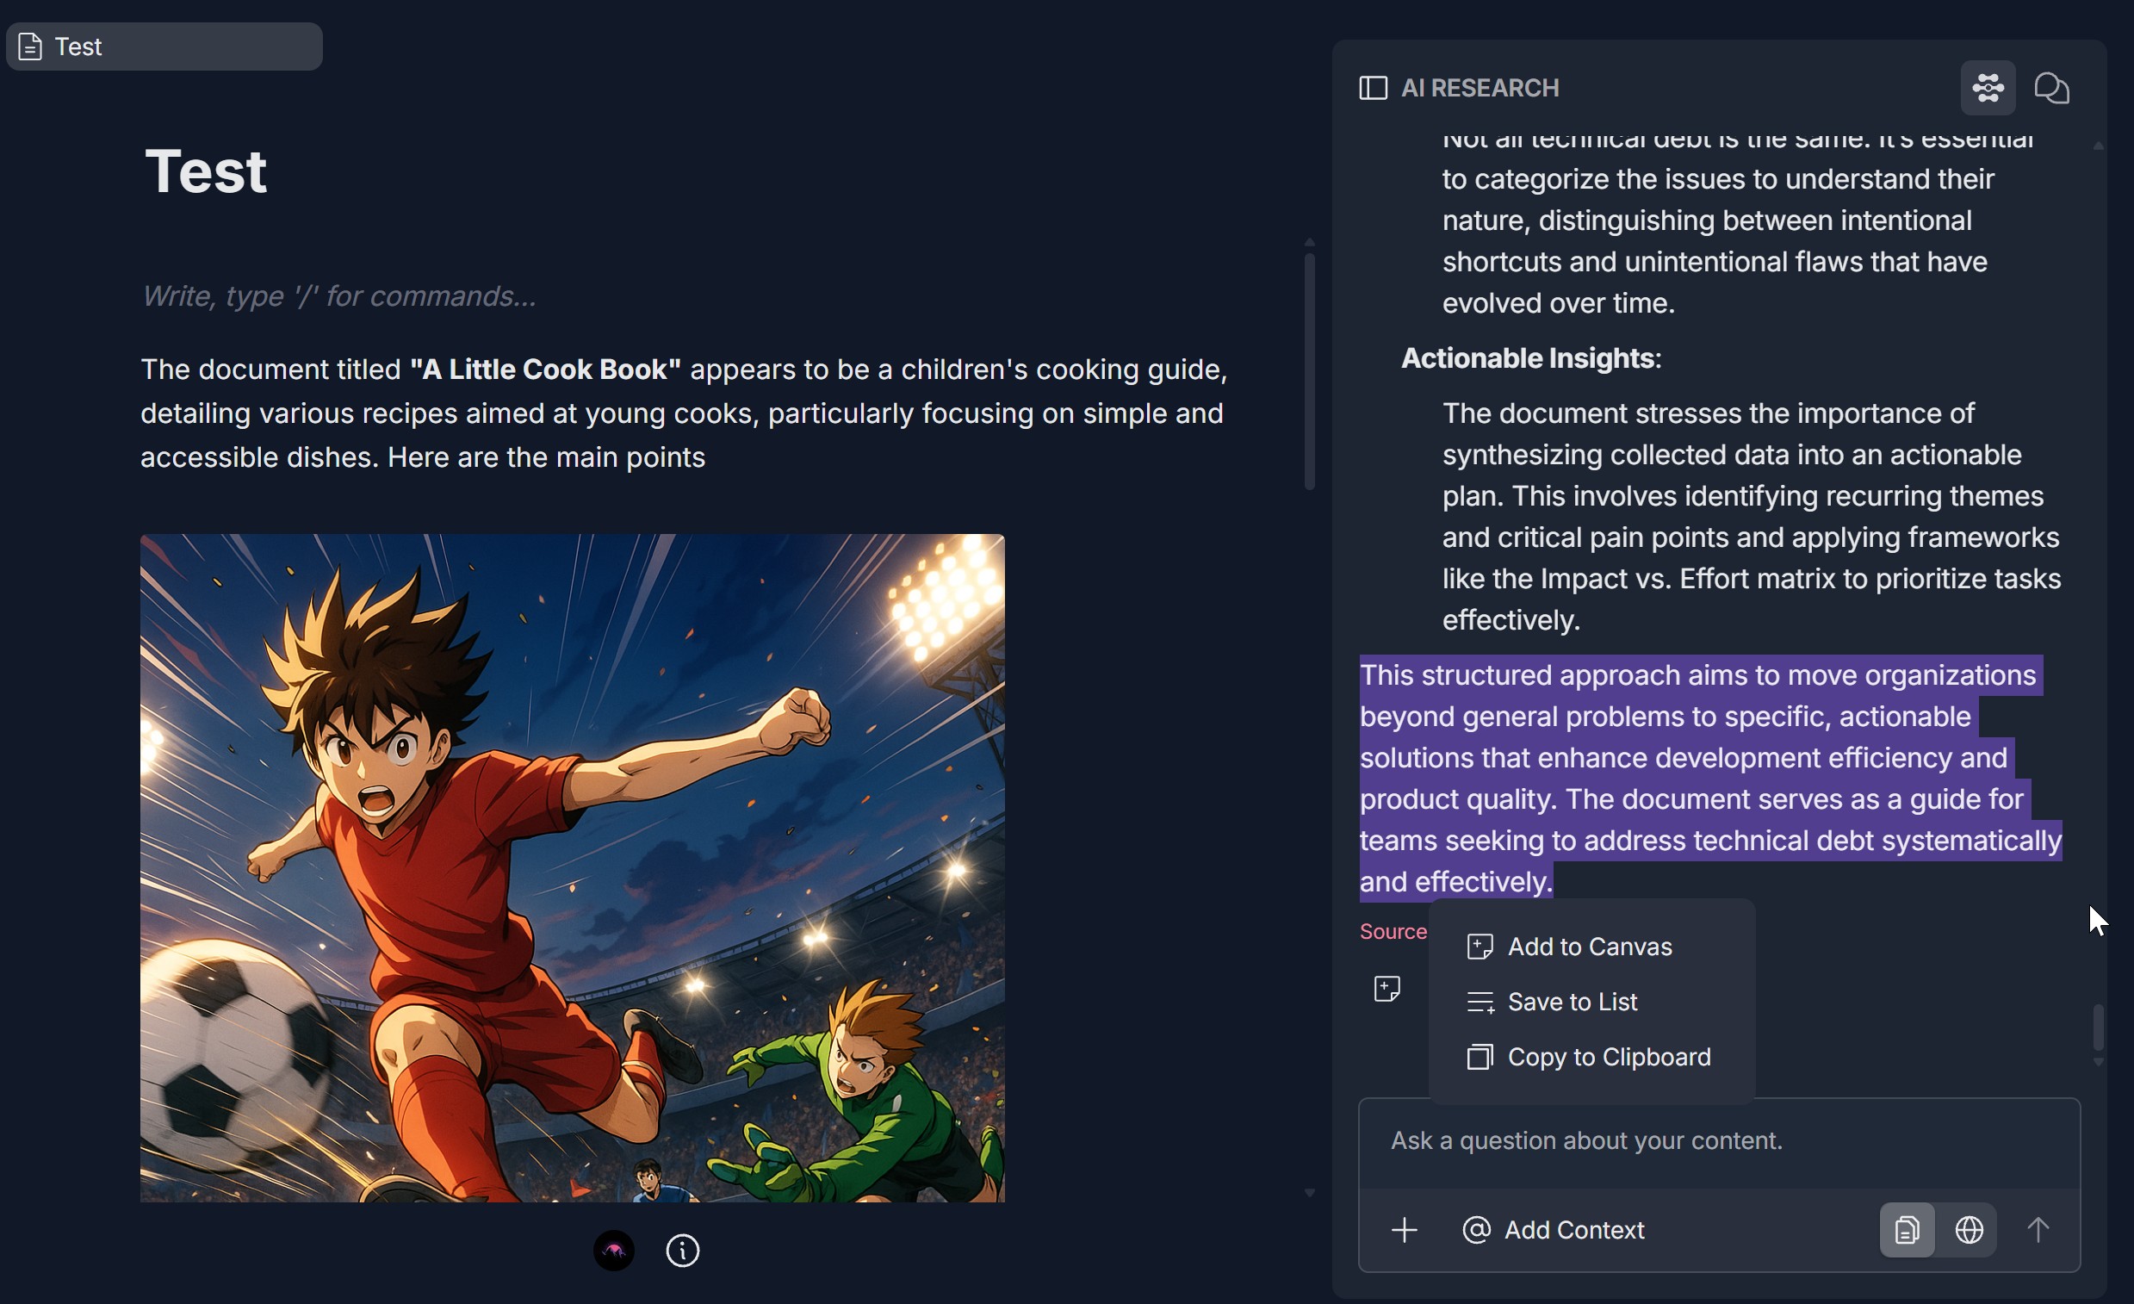Open chat conversations icon
This screenshot has height=1304, width=2134.
click(2050, 89)
